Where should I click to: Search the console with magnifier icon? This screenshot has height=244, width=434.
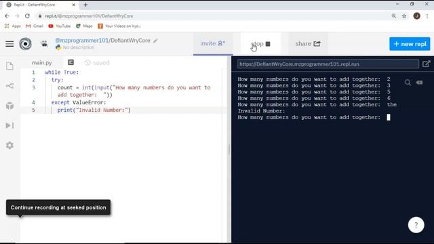[408, 83]
